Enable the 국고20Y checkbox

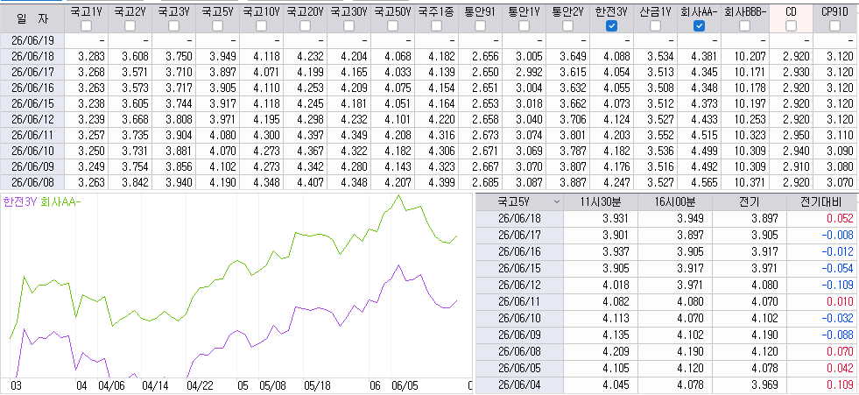click(x=305, y=25)
